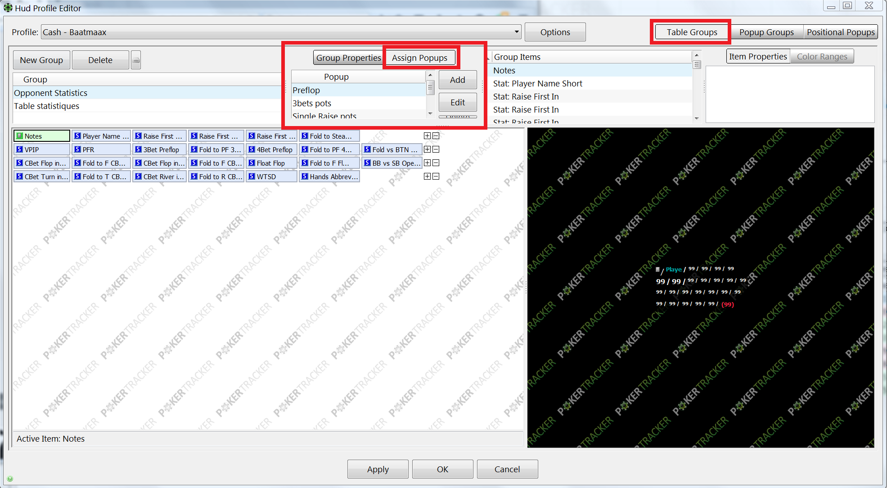Add item to the CBet Flop row with plus
The width and height of the screenshot is (887, 488).
pos(428,163)
